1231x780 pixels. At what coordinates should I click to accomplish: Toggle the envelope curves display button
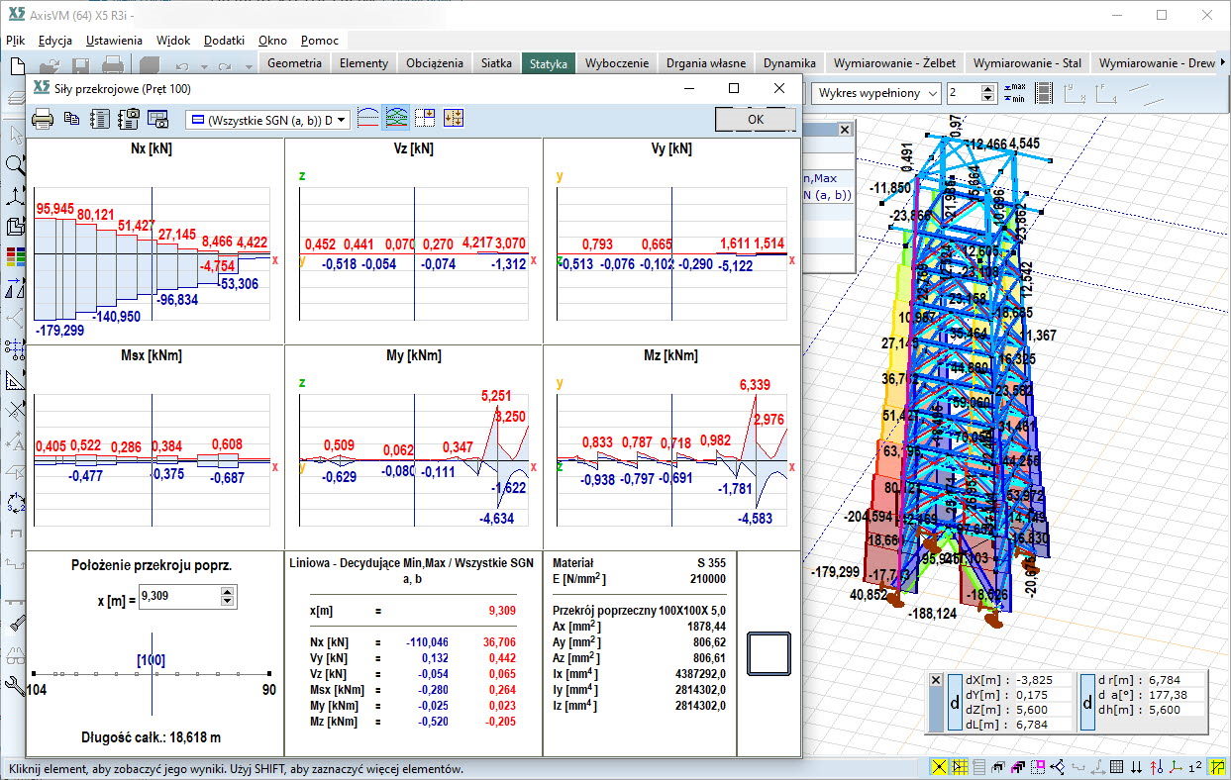coord(397,119)
